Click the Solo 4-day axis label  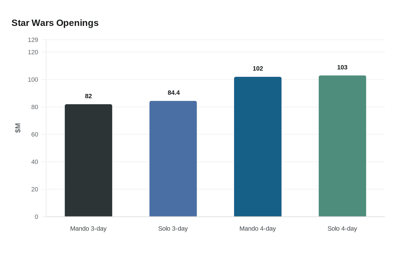tap(342, 229)
